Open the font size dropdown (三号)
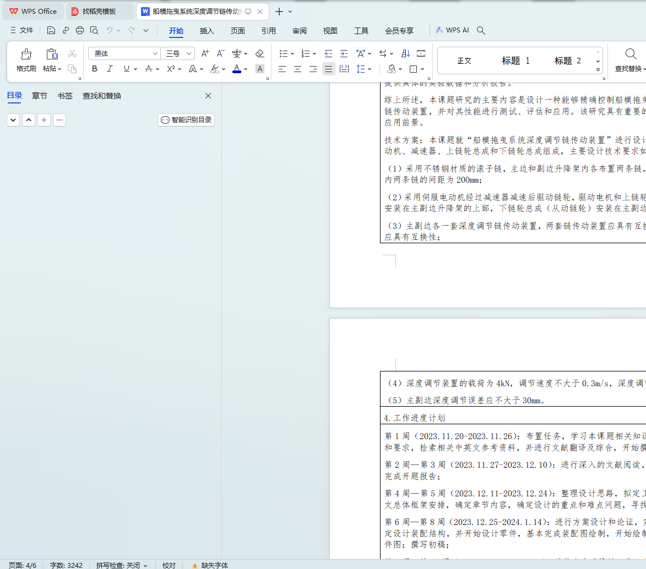This screenshot has width=646, height=569. 189,53
